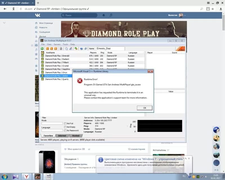The image size is (225, 180).
Task: Select the Diamond Role Play | Crystal server
Action: tap(93, 66)
